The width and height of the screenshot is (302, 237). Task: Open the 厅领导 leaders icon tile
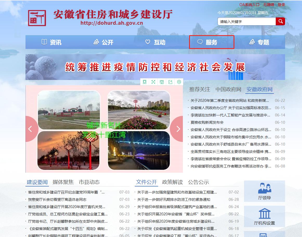coord(264,191)
